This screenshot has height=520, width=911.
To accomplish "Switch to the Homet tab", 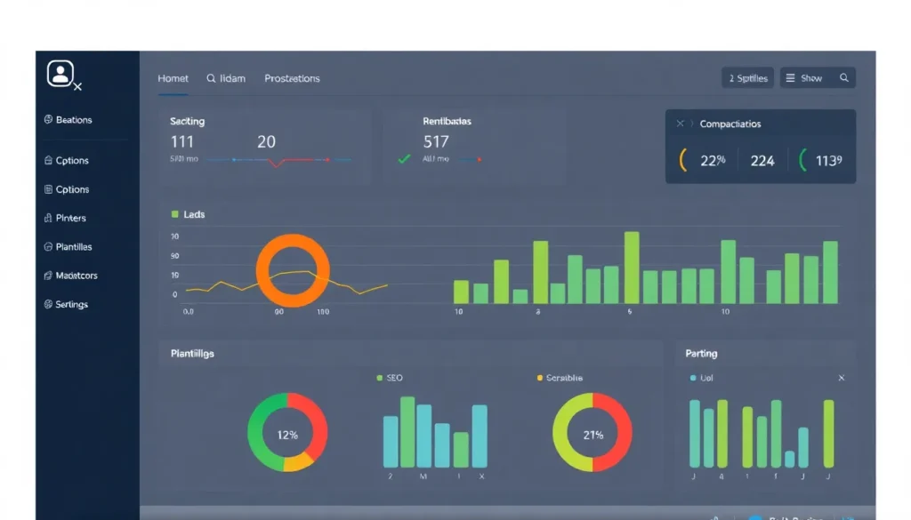I will click(x=173, y=78).
